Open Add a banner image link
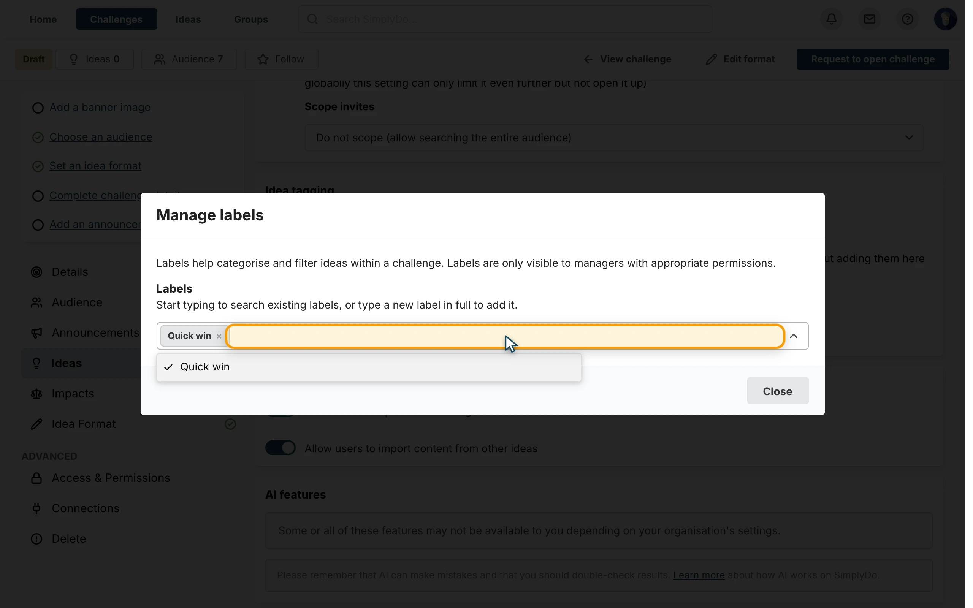973x608 pixels. pyautogui.click(x=100, y=108)
